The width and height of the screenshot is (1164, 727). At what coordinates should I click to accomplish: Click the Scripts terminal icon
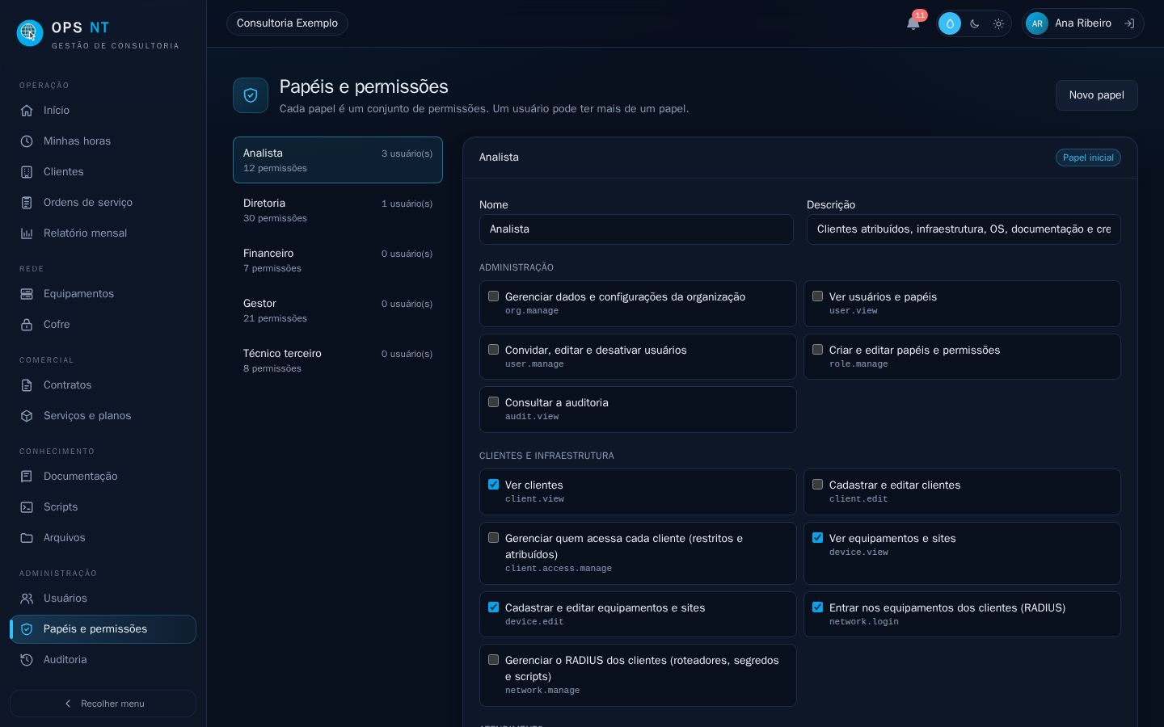(27, 507)
